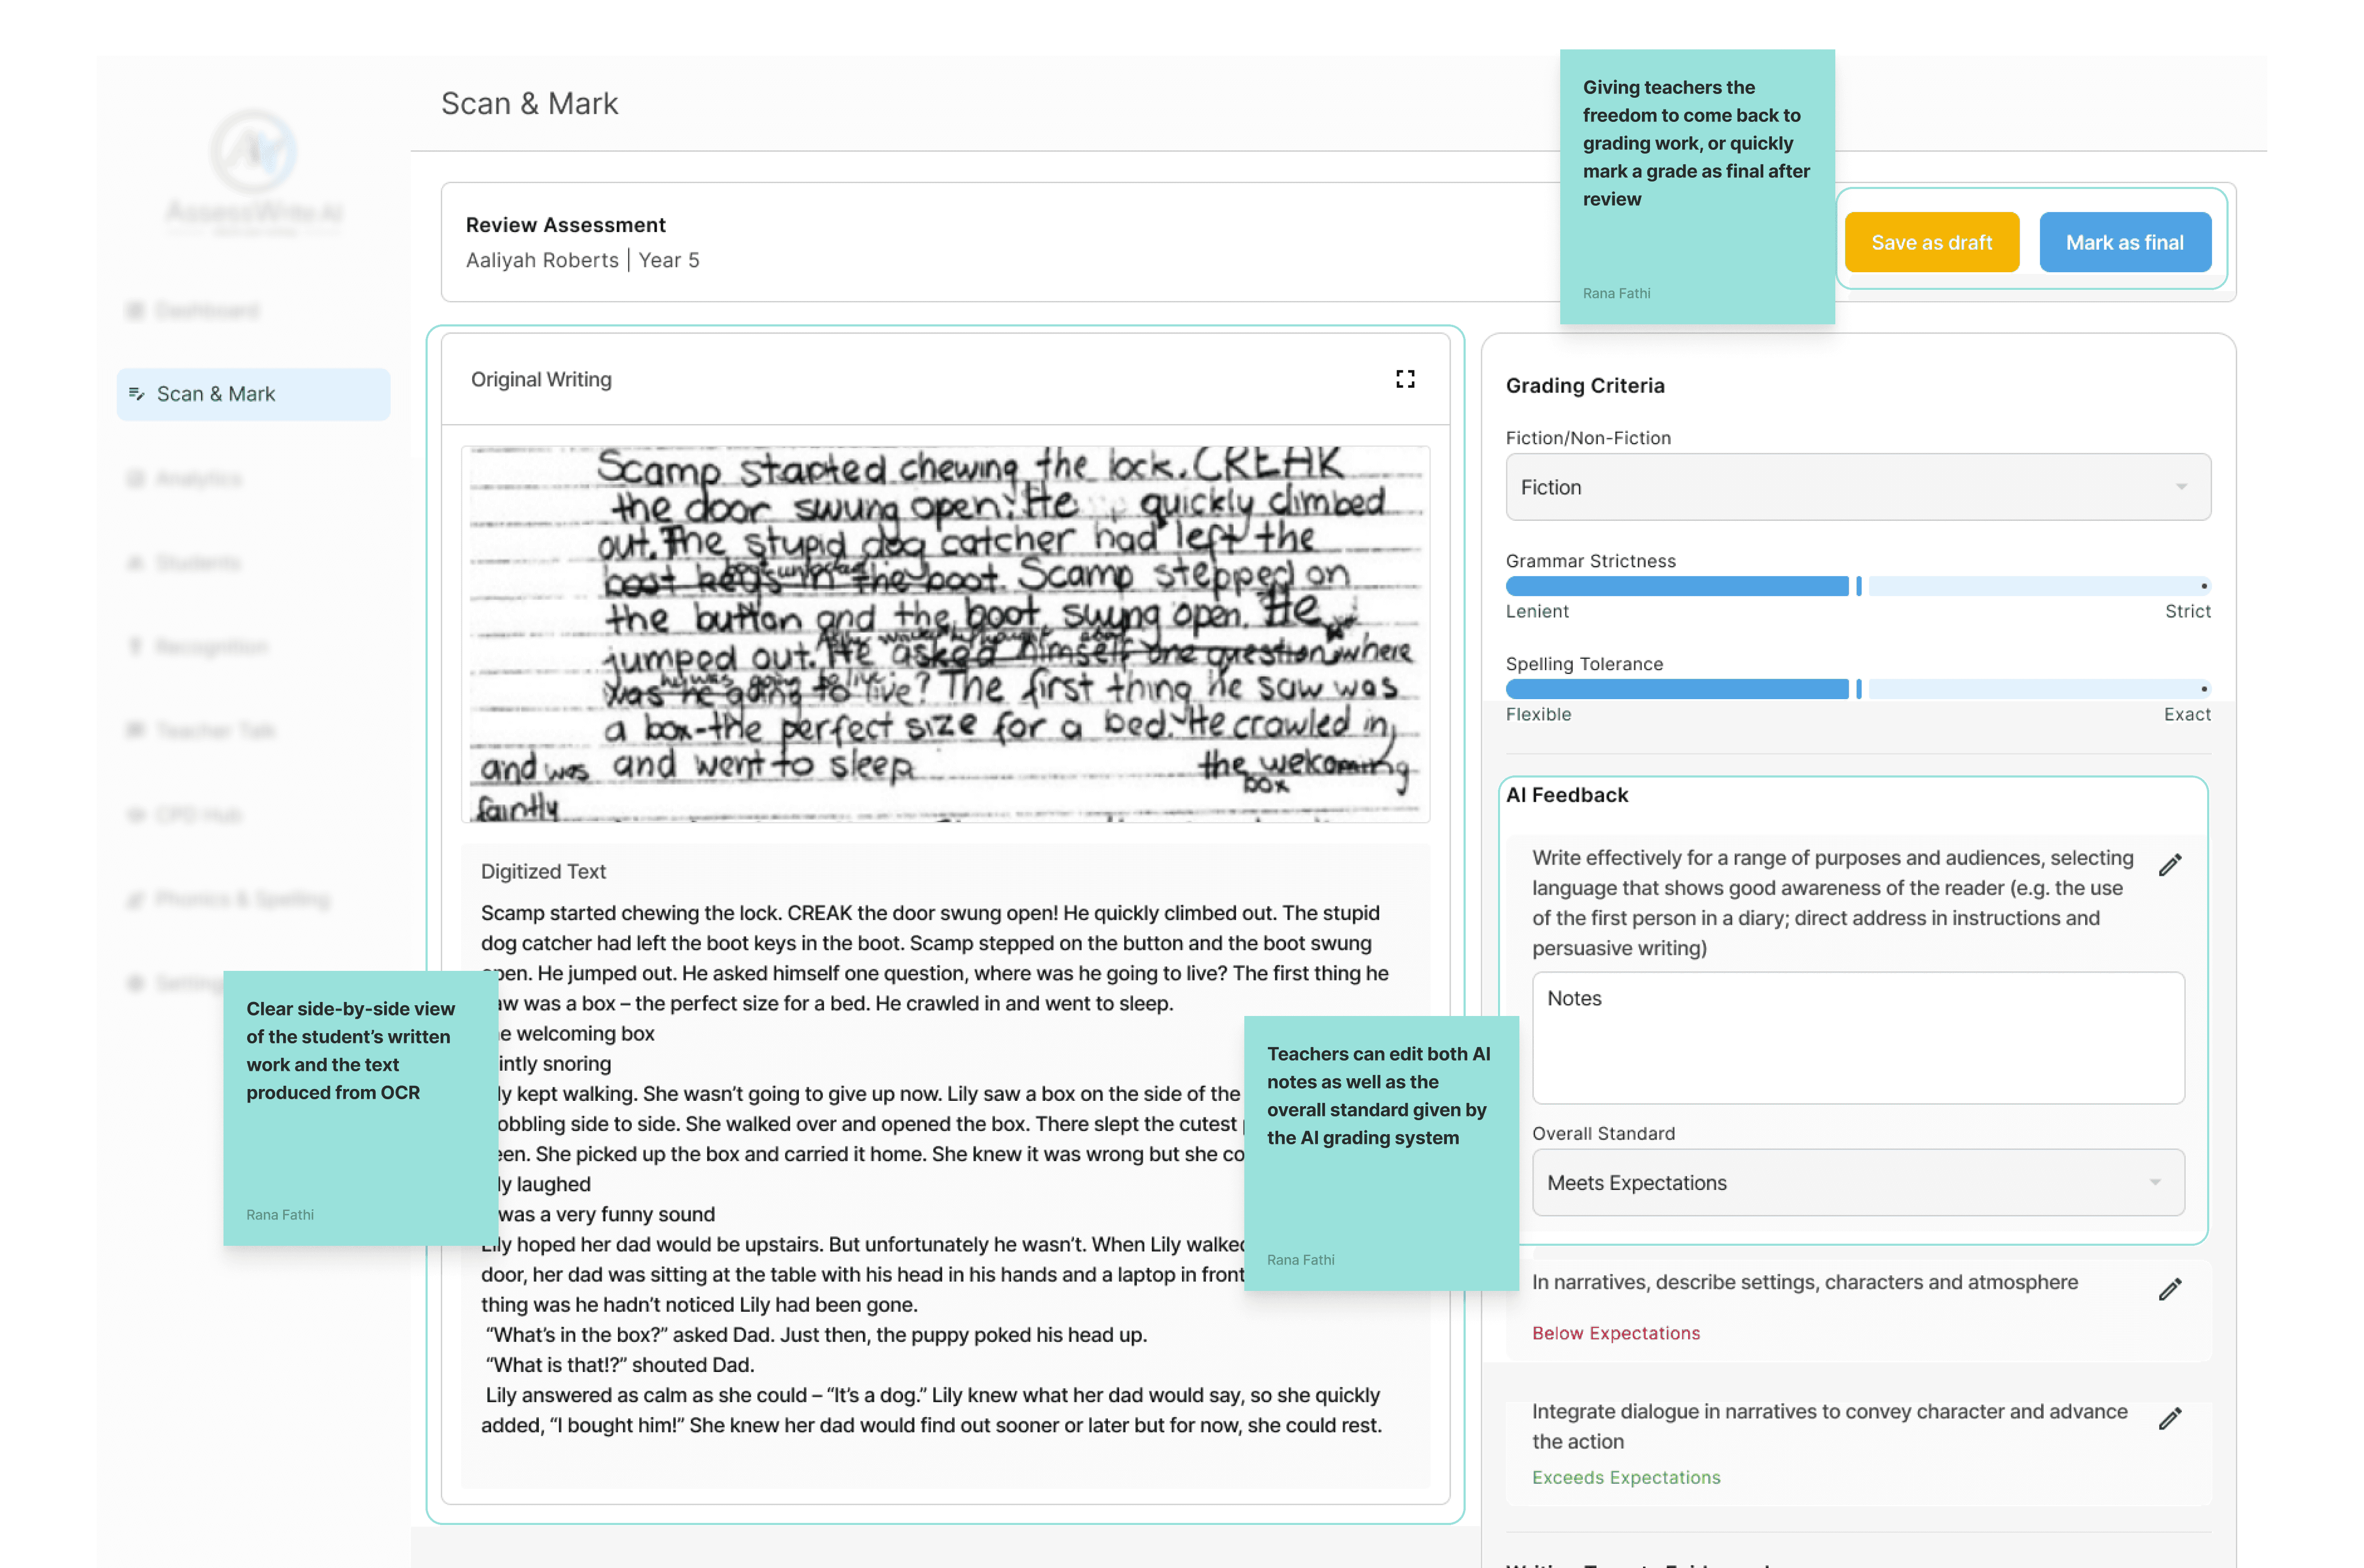Image resolution: width=2364 pixels, height=1568 pixels.
Task: Open Teacher Talk in the sidebar
Action: tap(214, 731)
